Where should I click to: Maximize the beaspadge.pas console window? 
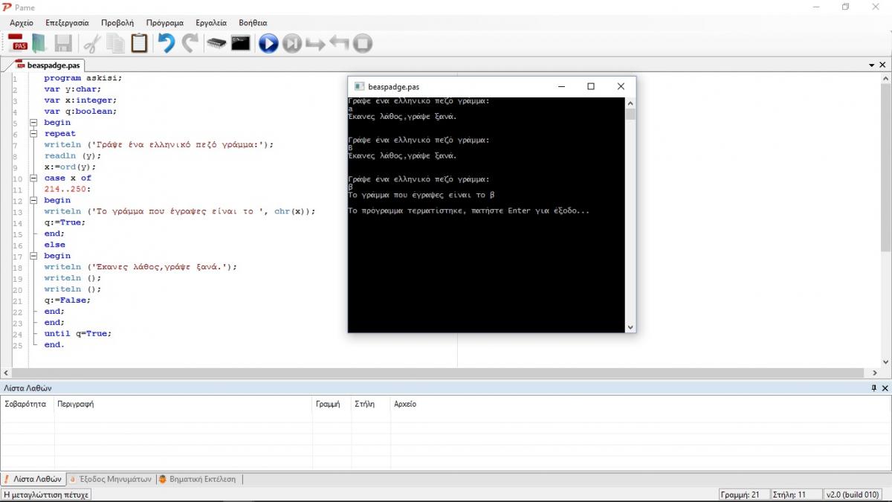tap(591, 86)
